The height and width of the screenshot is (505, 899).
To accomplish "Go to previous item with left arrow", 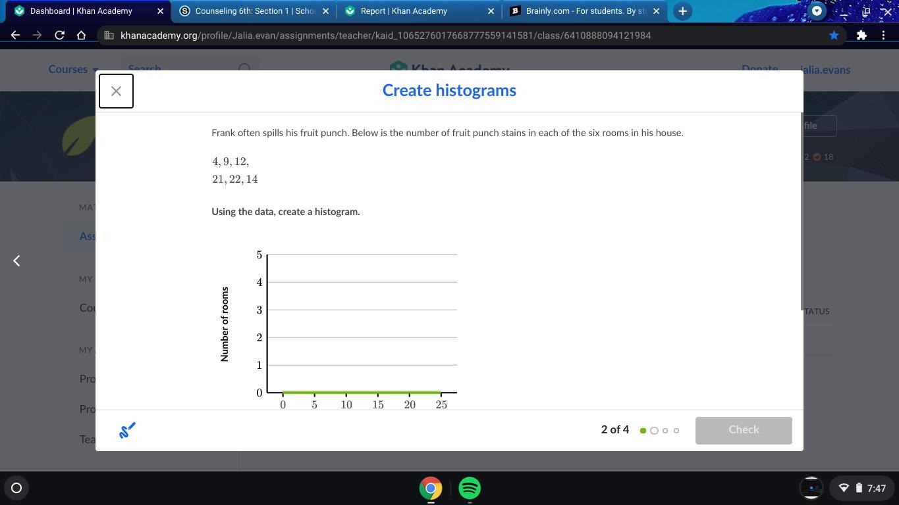I will 16,261.
